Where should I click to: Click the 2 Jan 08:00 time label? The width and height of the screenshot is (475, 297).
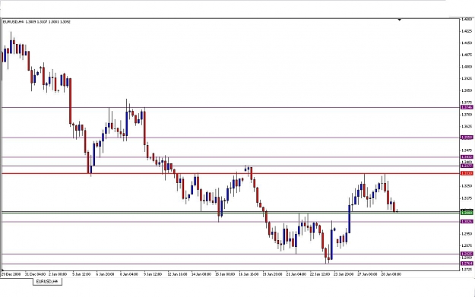click(58, 274)
